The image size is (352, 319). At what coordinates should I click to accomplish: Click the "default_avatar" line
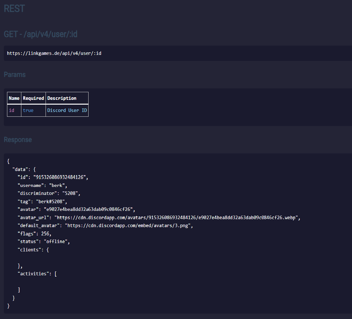[105, 226]
